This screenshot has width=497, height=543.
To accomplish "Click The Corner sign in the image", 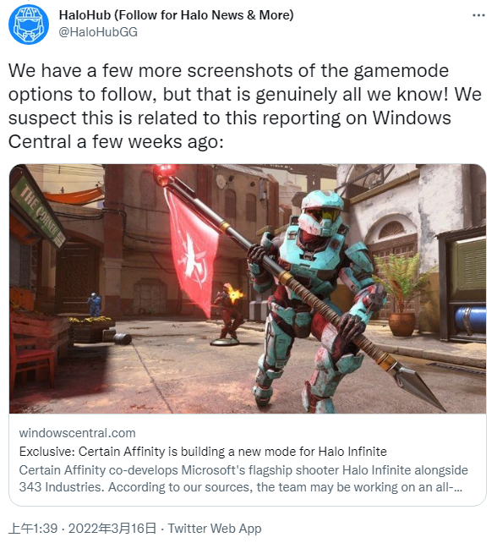I will tap(39, 212).
